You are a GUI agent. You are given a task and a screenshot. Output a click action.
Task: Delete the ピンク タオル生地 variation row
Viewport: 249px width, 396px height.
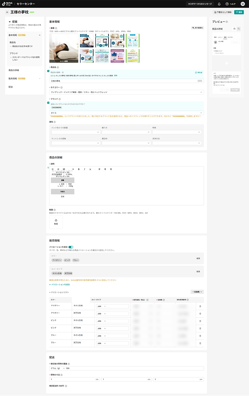(x=200, y=321)
